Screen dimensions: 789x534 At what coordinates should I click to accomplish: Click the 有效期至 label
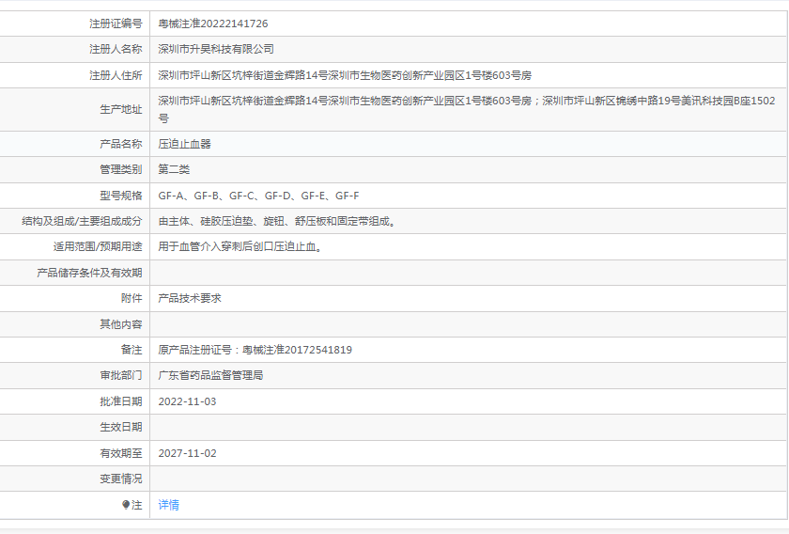tap(121, 453)
